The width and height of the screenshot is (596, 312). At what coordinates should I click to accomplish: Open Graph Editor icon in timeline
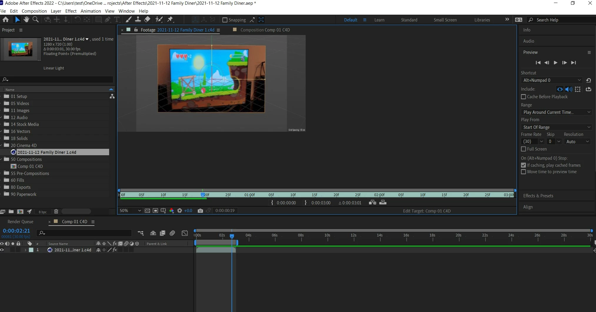184,233
